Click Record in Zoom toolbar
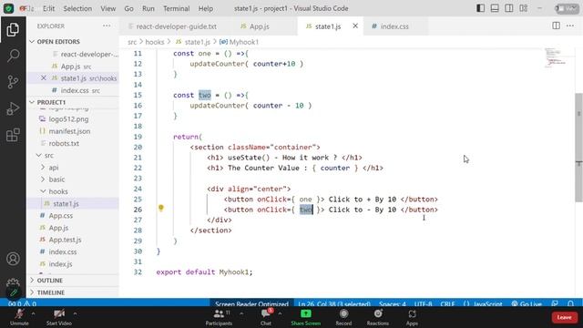 (x=343, y=317)
